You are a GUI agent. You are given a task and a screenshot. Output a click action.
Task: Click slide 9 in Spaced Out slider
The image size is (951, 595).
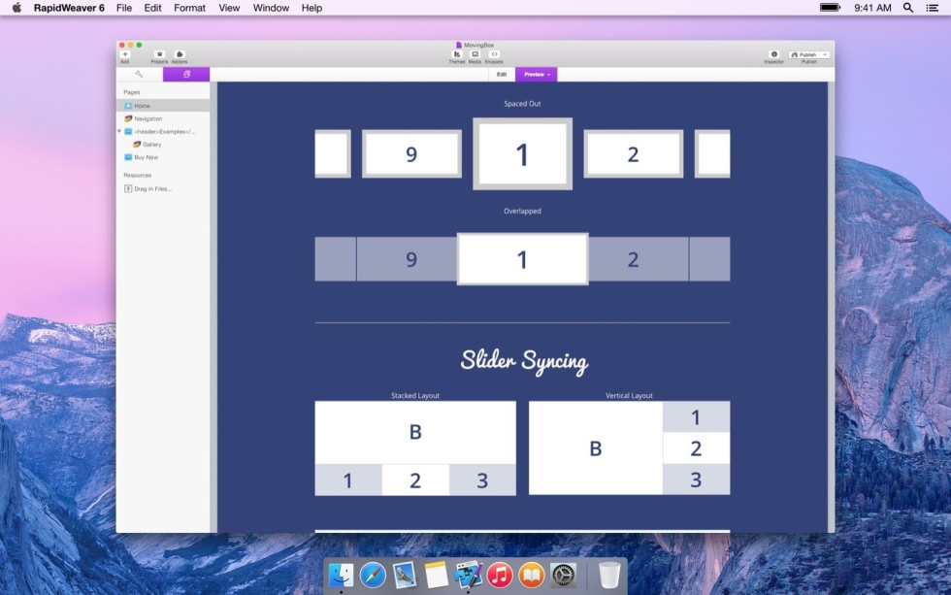(x=411, y=154)
